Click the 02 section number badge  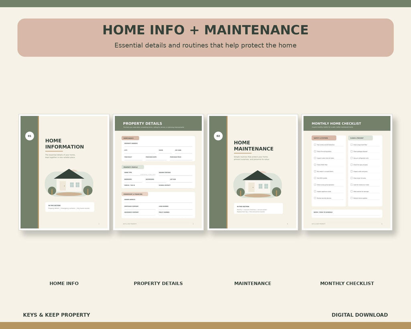coord(218,136)
